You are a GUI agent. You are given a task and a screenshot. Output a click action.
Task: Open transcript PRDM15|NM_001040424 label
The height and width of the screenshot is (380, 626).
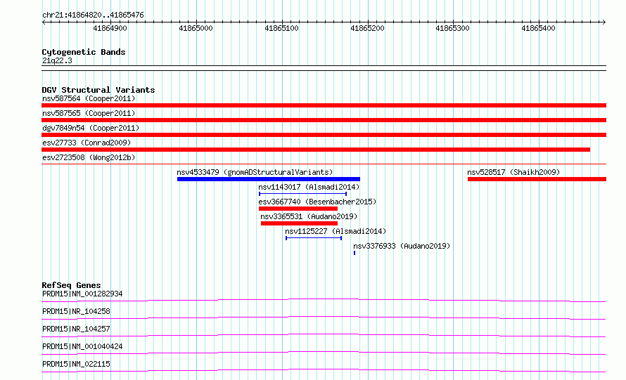[82, 346]
